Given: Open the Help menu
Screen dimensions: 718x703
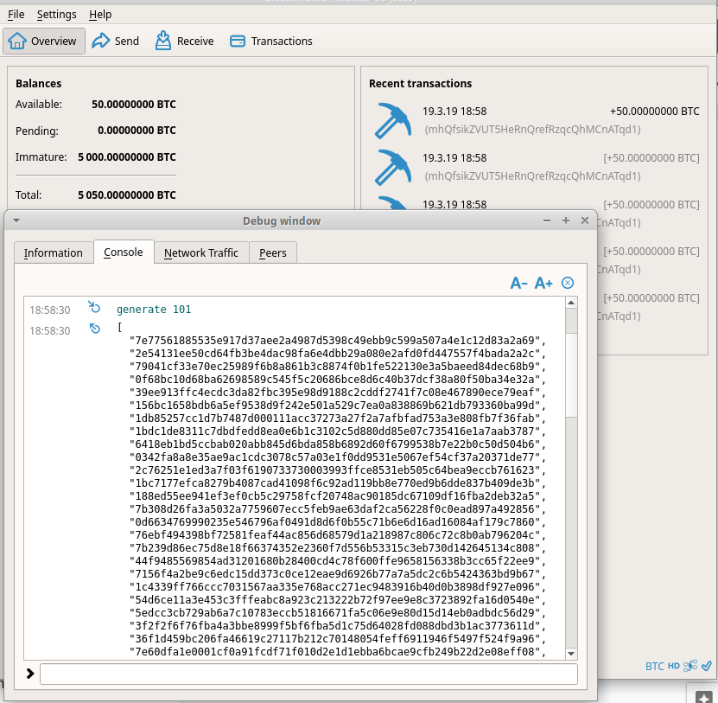Looking at the screenshot, I should coord(100,15).
